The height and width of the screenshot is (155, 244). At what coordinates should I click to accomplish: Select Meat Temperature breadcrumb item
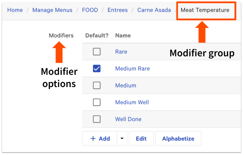click(205, 10)
